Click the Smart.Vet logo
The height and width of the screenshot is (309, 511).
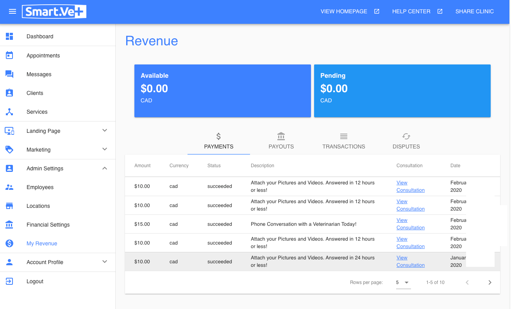coord(54,11)
